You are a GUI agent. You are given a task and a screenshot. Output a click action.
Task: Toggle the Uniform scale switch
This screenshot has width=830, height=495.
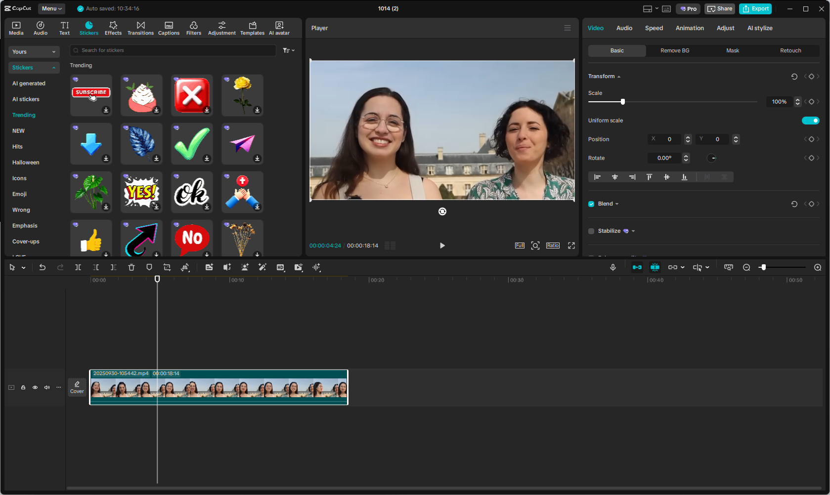(x=810, y=121)
